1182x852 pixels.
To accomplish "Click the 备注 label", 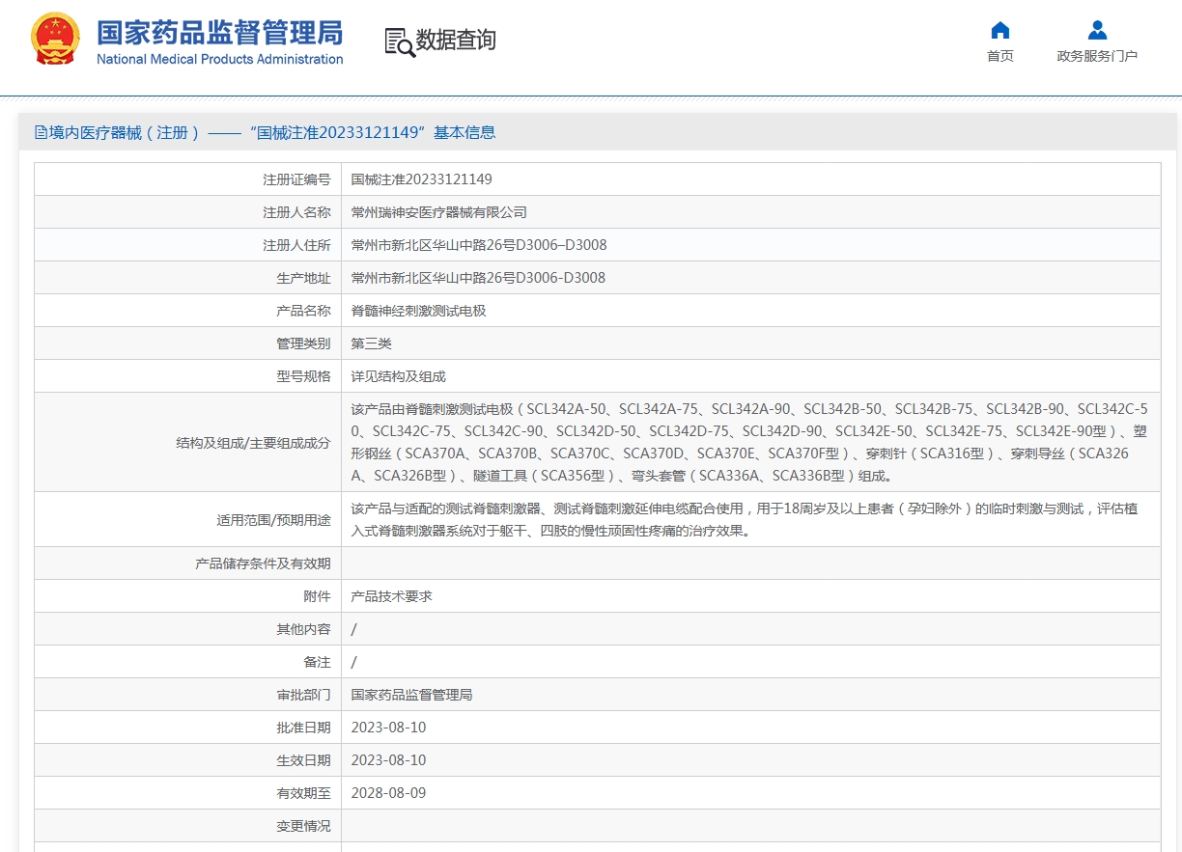I will (317, 662).
